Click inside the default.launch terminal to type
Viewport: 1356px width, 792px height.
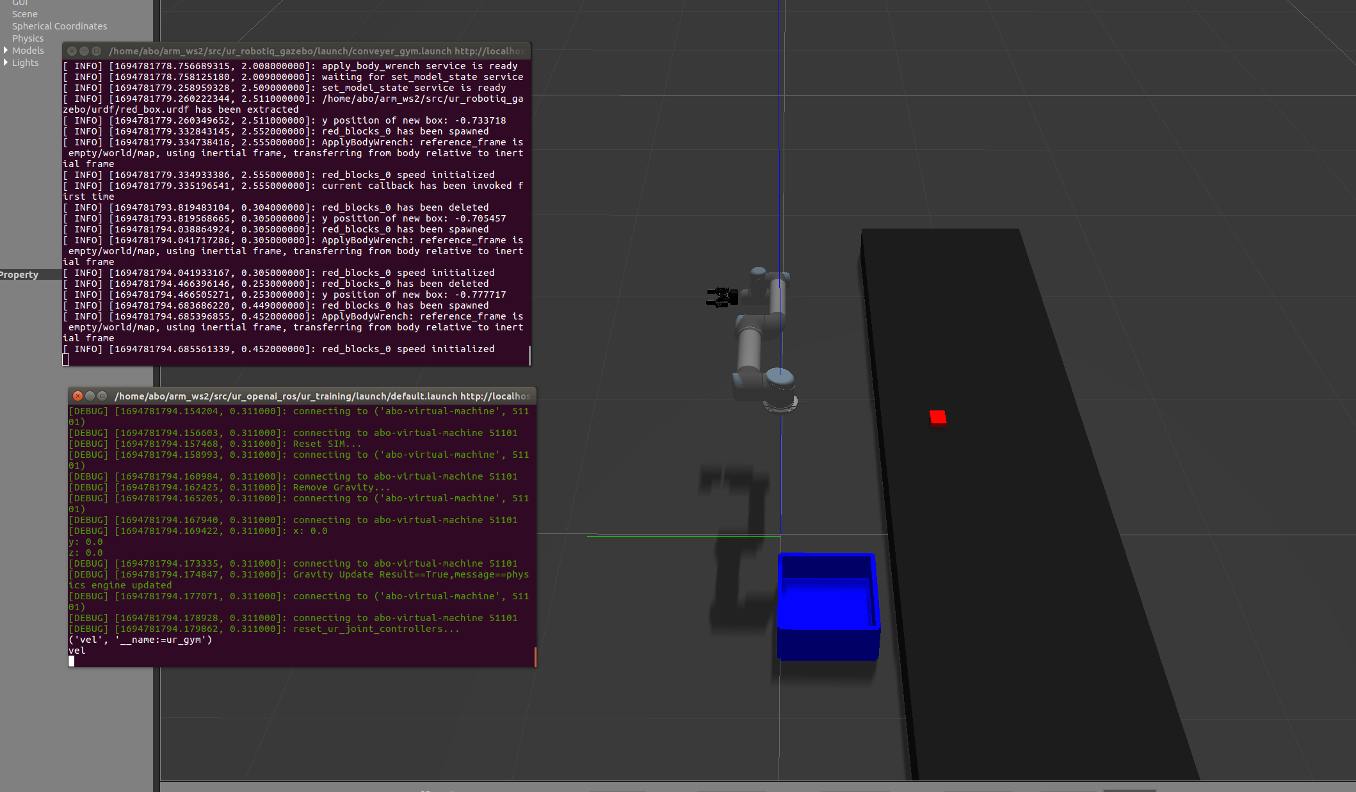[288, 576]
